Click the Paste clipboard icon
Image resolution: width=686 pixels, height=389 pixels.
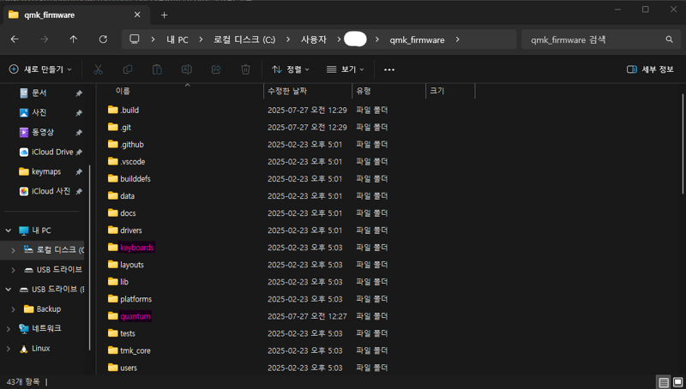coord(157,69)
